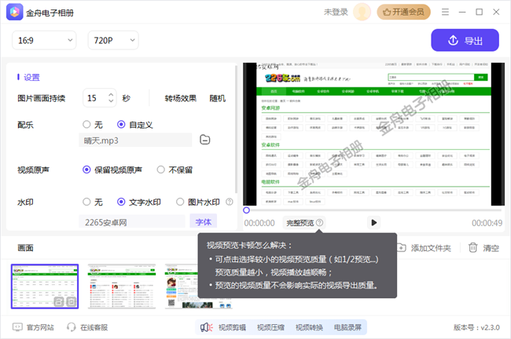Image resolution: width=511 pixels, height=339 pixels.
Task: Open the 16:9 aspect ratio dropdown
Action: click(x=43, y=40)
